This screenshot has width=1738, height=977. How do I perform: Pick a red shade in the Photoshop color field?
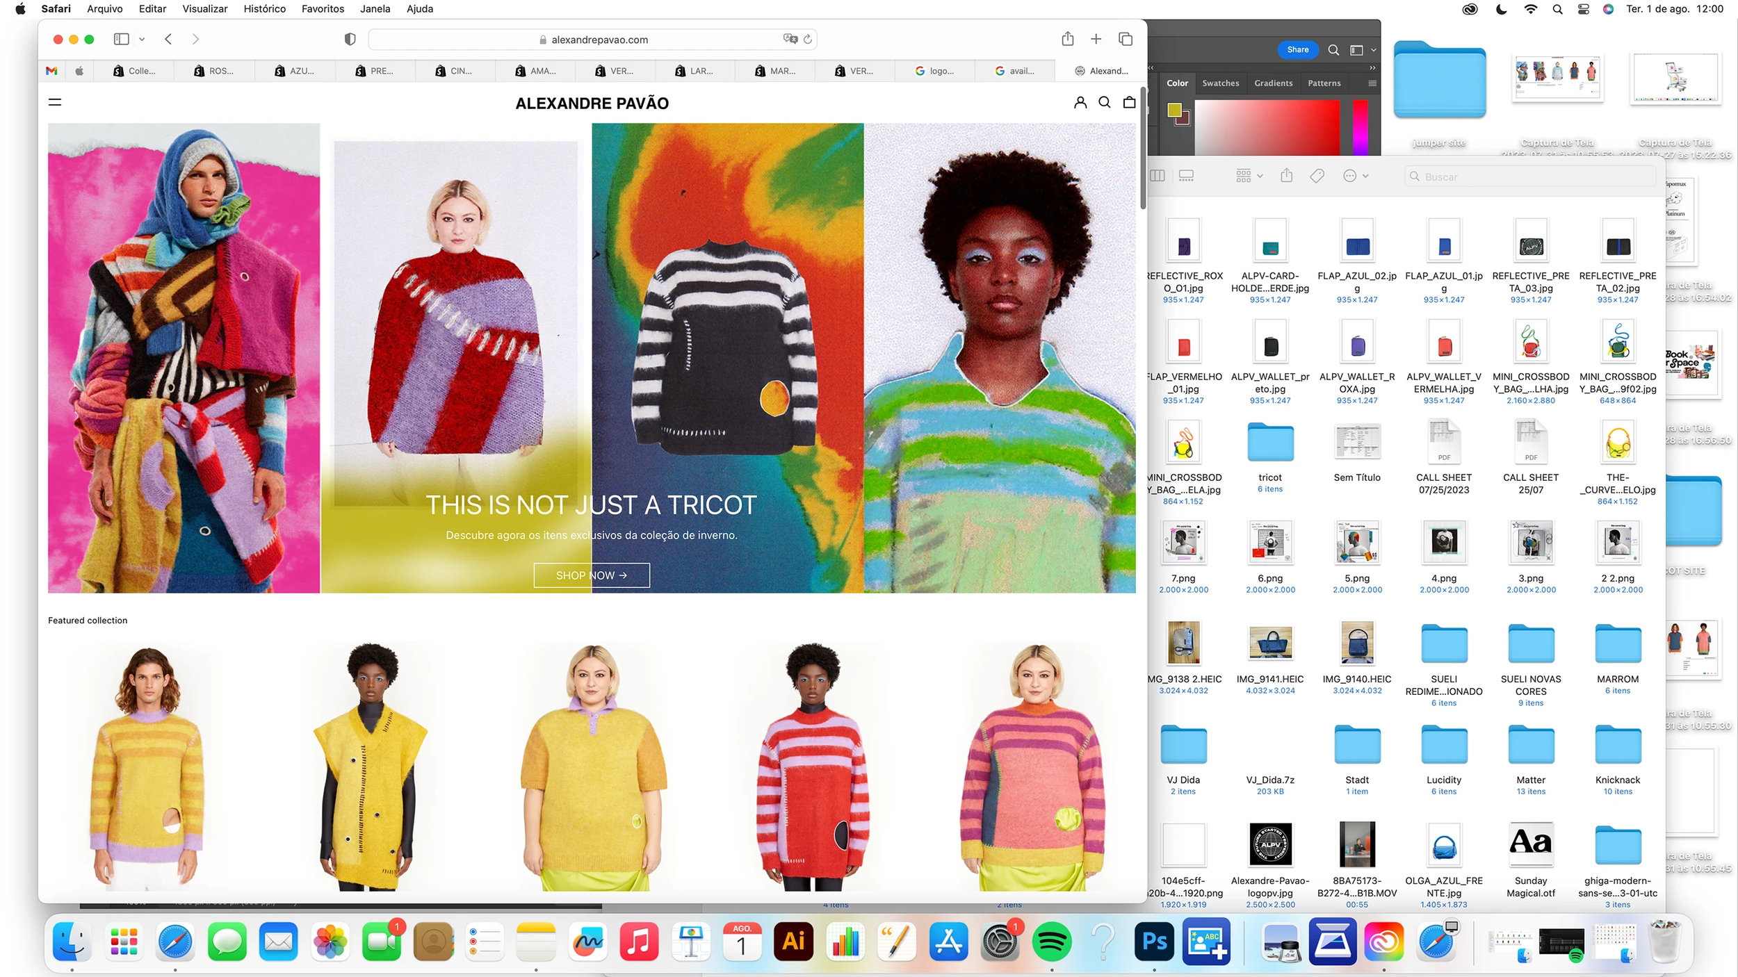tap(1267, 127)
